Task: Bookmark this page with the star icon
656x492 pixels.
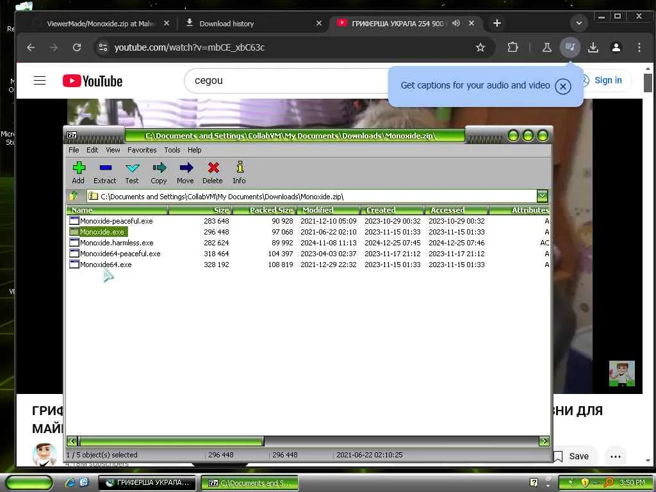Action: 480,47
